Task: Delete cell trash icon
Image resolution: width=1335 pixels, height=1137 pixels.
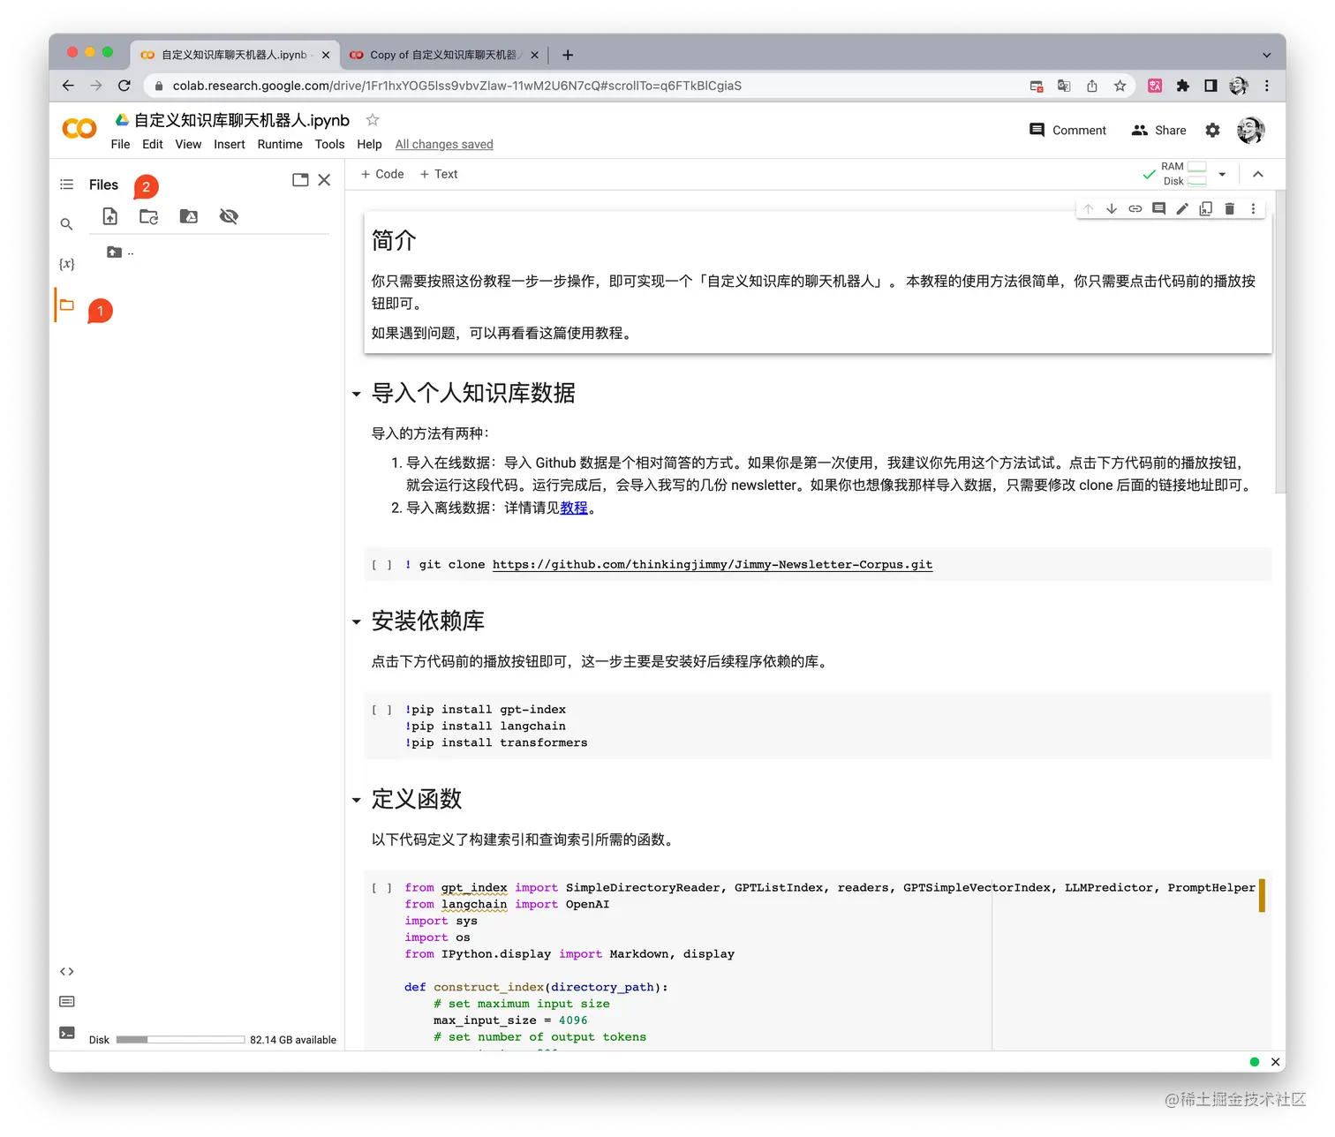Action: point(1229,208)
